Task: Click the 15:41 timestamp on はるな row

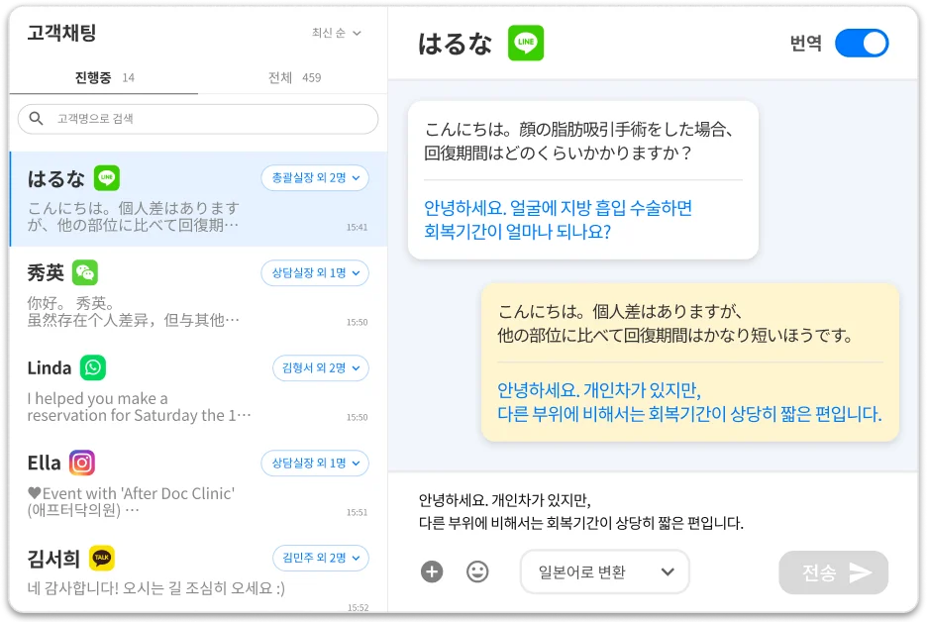Action: (358, 227)
